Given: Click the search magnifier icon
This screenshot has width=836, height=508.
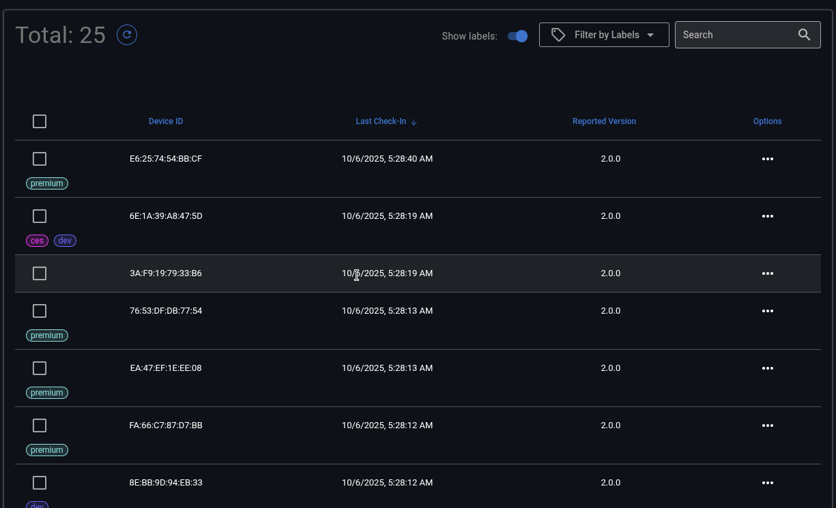Looking at the screenshot, I should (x=804, y=35).
